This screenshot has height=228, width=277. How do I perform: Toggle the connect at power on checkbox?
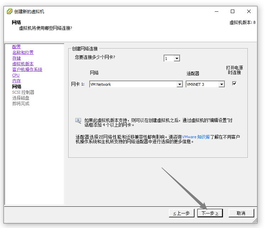coord(234,83)
